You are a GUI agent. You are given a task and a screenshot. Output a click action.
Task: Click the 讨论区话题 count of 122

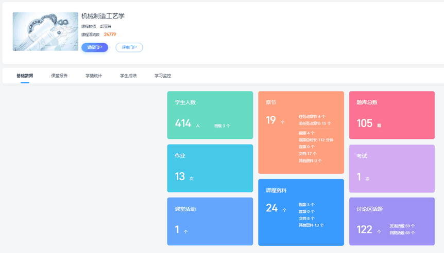pyautogui.click(x=365, y=230)
